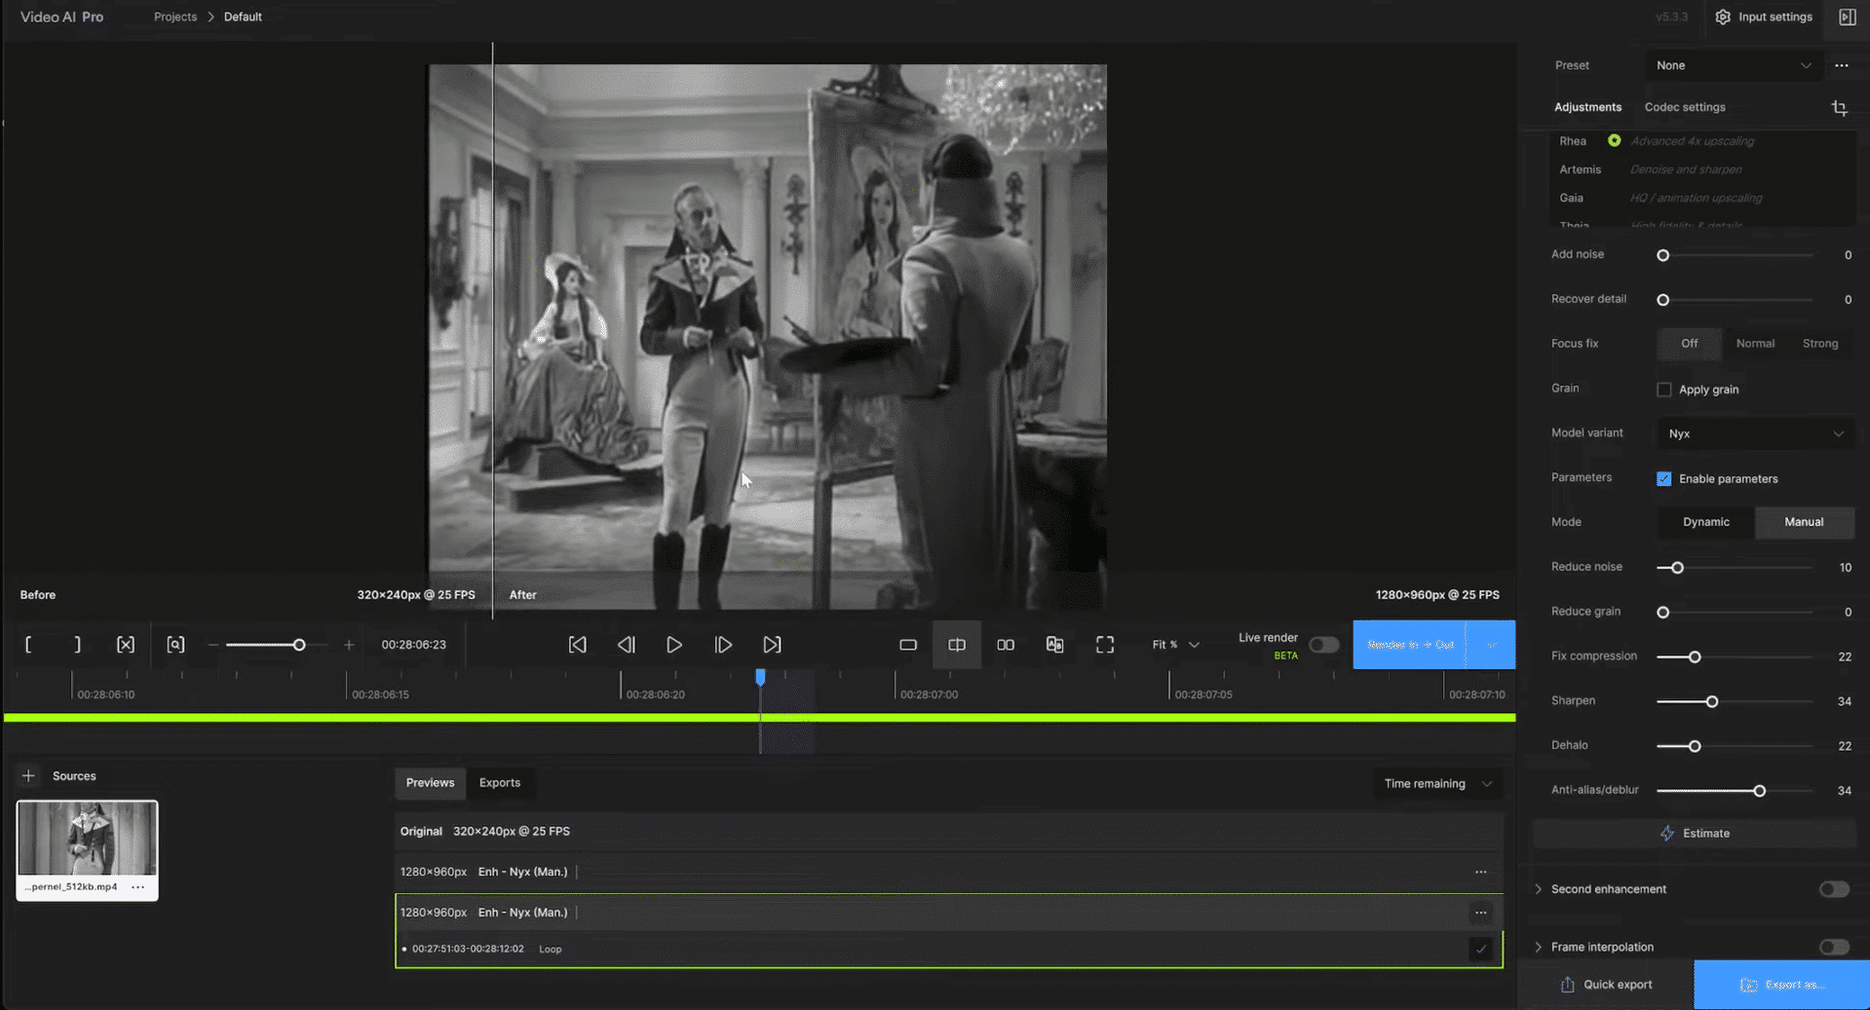Uncheck Enable parameters checkbox

[1663, 479]
